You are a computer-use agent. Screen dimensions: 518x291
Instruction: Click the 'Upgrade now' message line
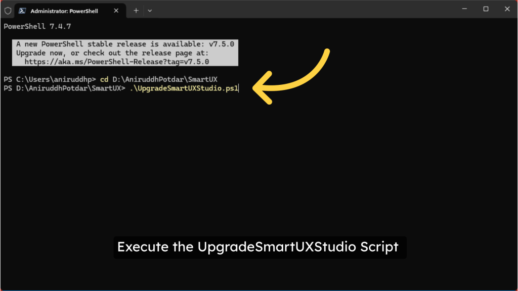click(x=112, y=53)
